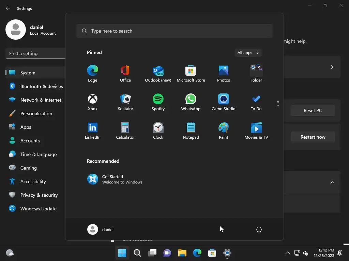Open clock and date flyout

tap(324, 253)
